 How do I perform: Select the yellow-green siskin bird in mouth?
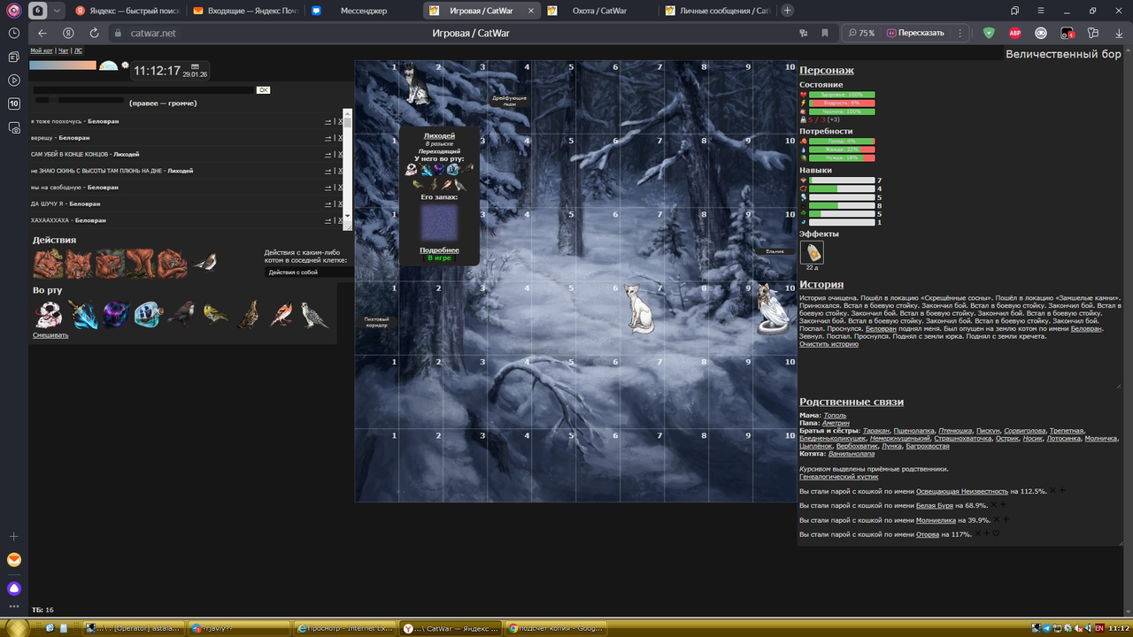click(215, 315)
